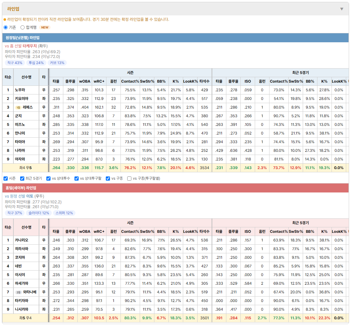
Task: Uncheck the vs 구종 checkbox
Action: (x=108, y=178)
